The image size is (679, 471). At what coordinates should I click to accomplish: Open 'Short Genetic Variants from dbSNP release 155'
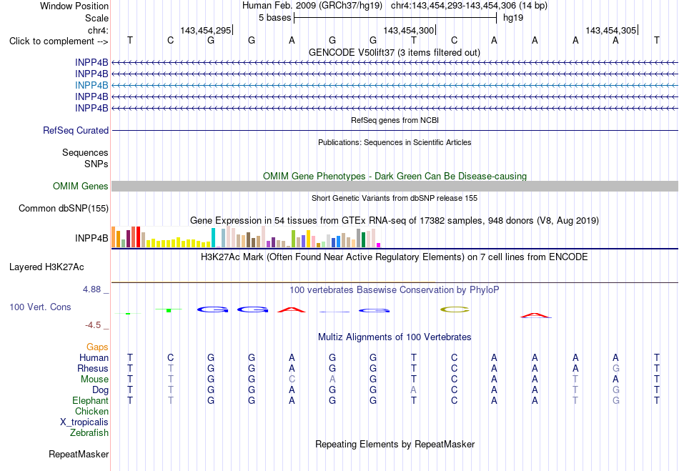[395, 198]
